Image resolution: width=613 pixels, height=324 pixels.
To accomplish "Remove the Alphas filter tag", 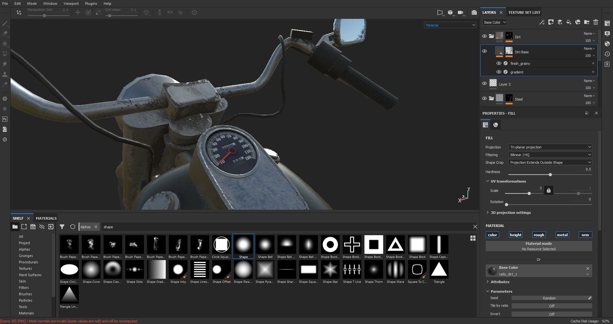I will [x=96, y=227].
